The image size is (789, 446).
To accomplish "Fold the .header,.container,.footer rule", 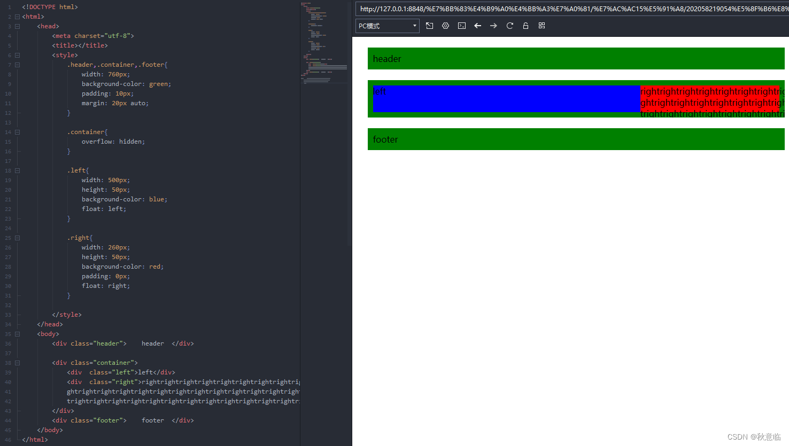I will (x=17, y=65).
